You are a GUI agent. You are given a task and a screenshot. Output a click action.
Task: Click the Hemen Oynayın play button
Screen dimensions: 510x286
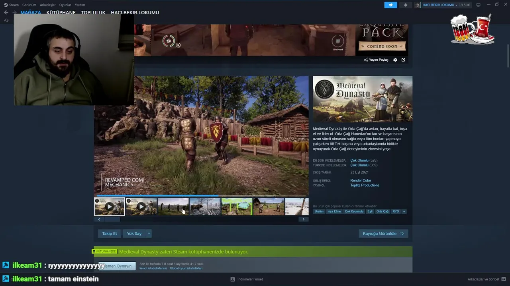[x=117, y=266]
